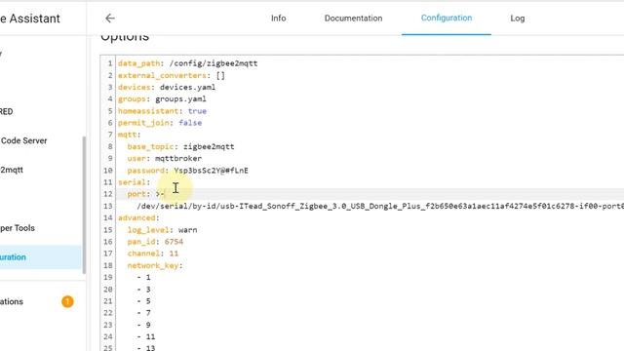Click the permit_join: false value
The height and width of the screenshot is (351, 624).
coord(190,123)
